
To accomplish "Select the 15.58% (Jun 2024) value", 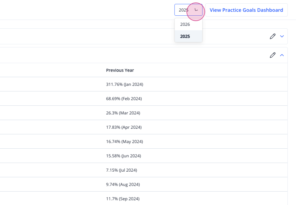I will (123, 156).
